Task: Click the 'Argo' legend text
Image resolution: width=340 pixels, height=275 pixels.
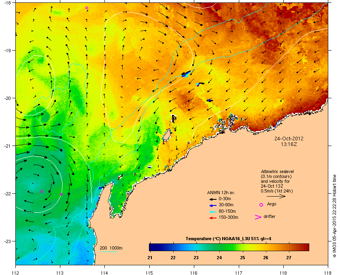Action: point(272,204)
